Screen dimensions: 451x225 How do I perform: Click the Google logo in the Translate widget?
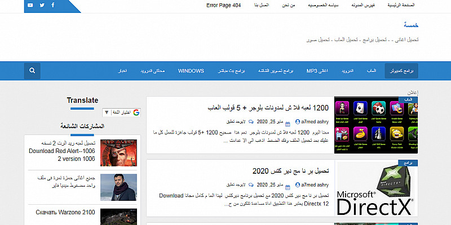(136, 112)
